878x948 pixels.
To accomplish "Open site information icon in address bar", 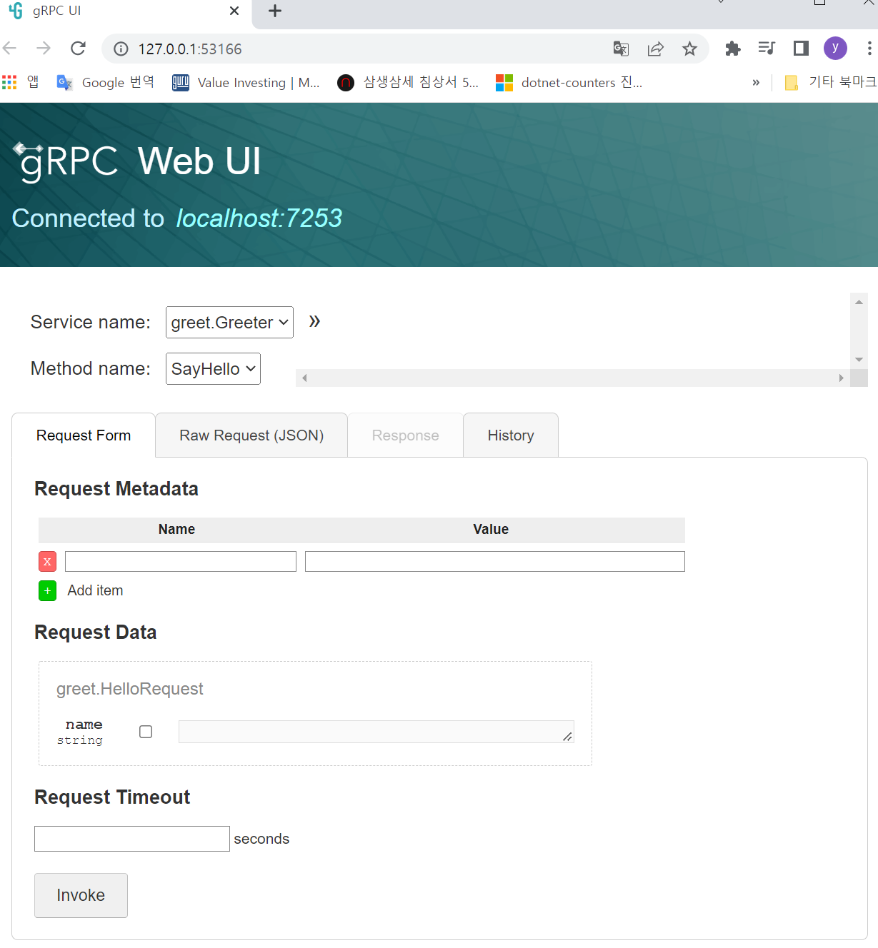I will (x=121, y=49).
